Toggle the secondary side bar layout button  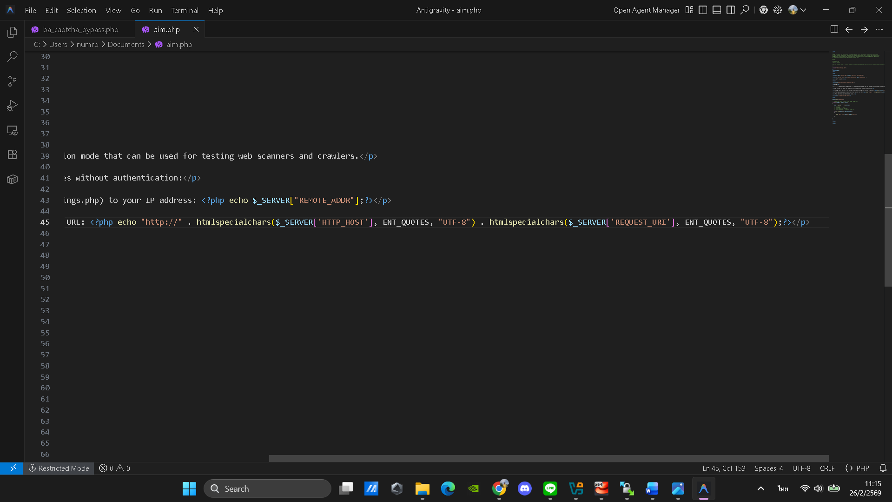(731, 10)
